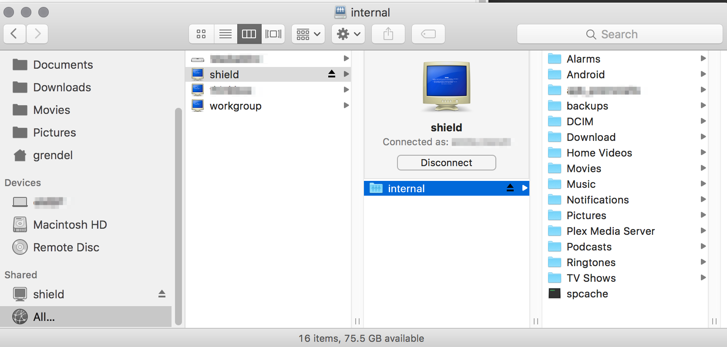The width and height of the screenshot is (727, 347).
Task: Switch to list view
Action: click(226, 34)
